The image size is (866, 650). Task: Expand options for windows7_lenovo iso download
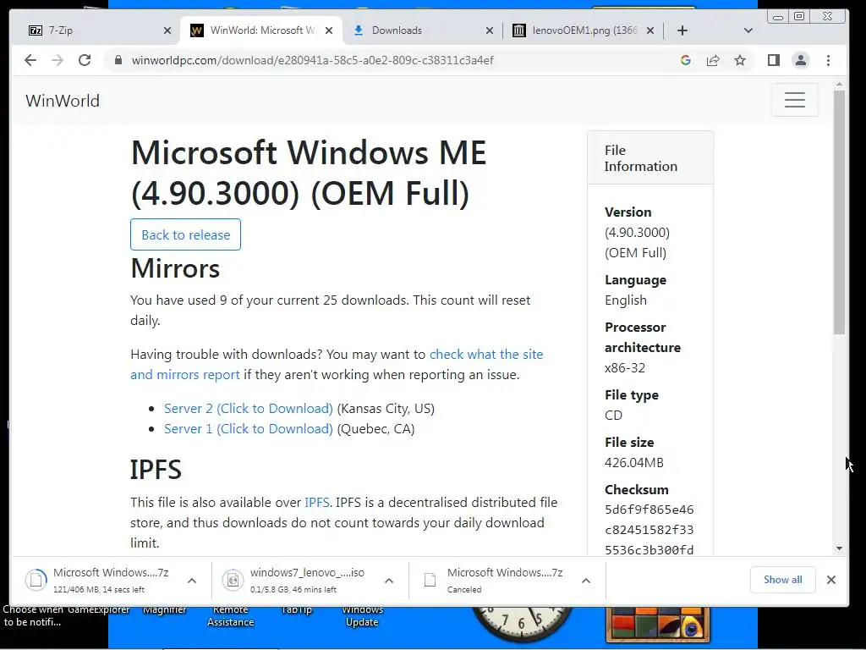389,581
